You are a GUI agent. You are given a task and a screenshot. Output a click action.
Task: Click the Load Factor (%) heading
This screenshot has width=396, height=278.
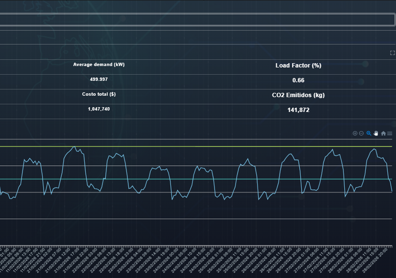(x=298, y=66)
